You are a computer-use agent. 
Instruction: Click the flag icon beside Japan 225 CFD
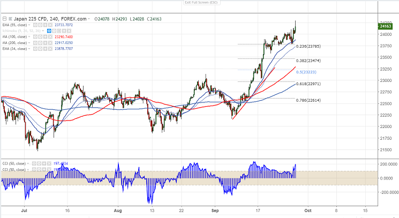[x=10, y=19]
